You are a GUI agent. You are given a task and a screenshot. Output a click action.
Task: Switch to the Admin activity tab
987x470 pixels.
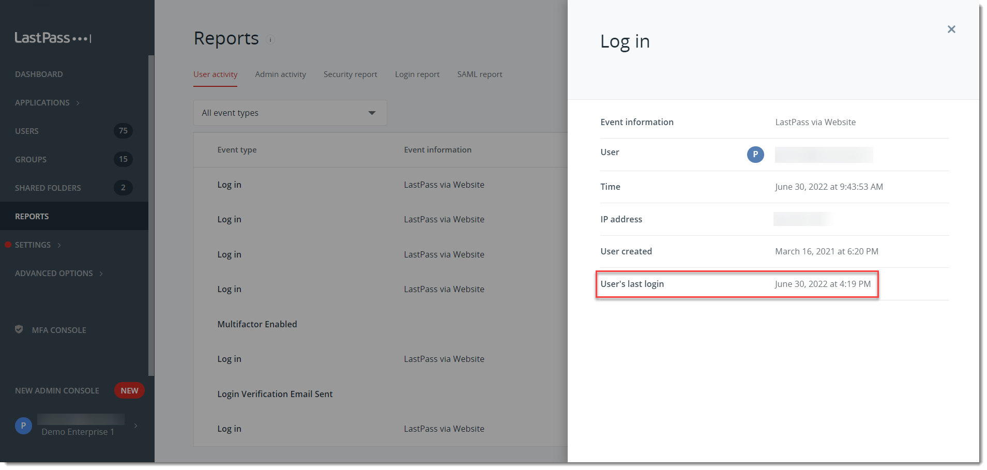point(280,74)
